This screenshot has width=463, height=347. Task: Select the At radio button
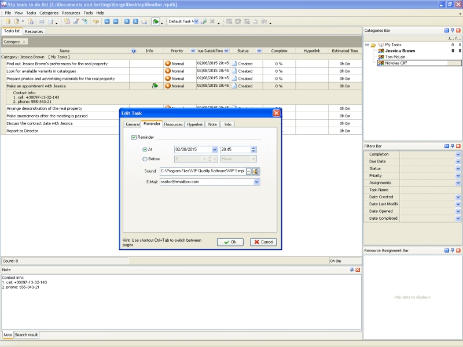pyautogui.click(x=145, y=149)
